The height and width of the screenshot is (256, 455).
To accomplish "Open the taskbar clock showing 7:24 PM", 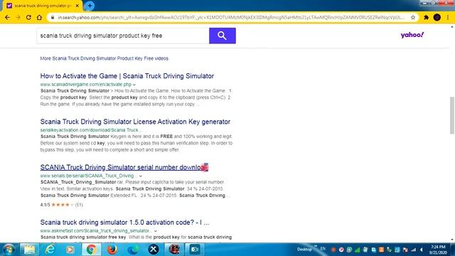I will point(439,250).
